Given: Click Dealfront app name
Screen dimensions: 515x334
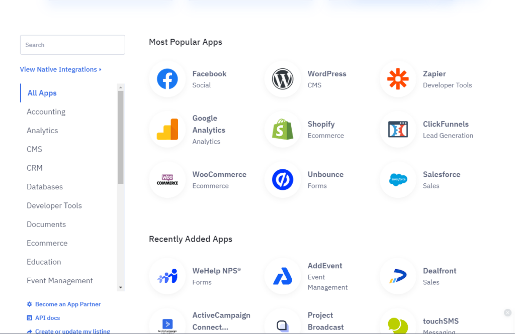Looking at the screenshot, I should (x=440, y=271).
